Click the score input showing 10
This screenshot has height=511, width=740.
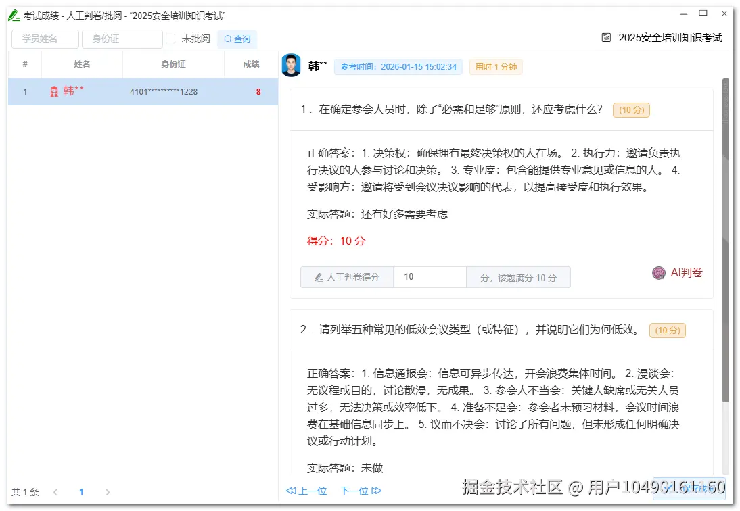pyautogui.click(x=429, y=276)
